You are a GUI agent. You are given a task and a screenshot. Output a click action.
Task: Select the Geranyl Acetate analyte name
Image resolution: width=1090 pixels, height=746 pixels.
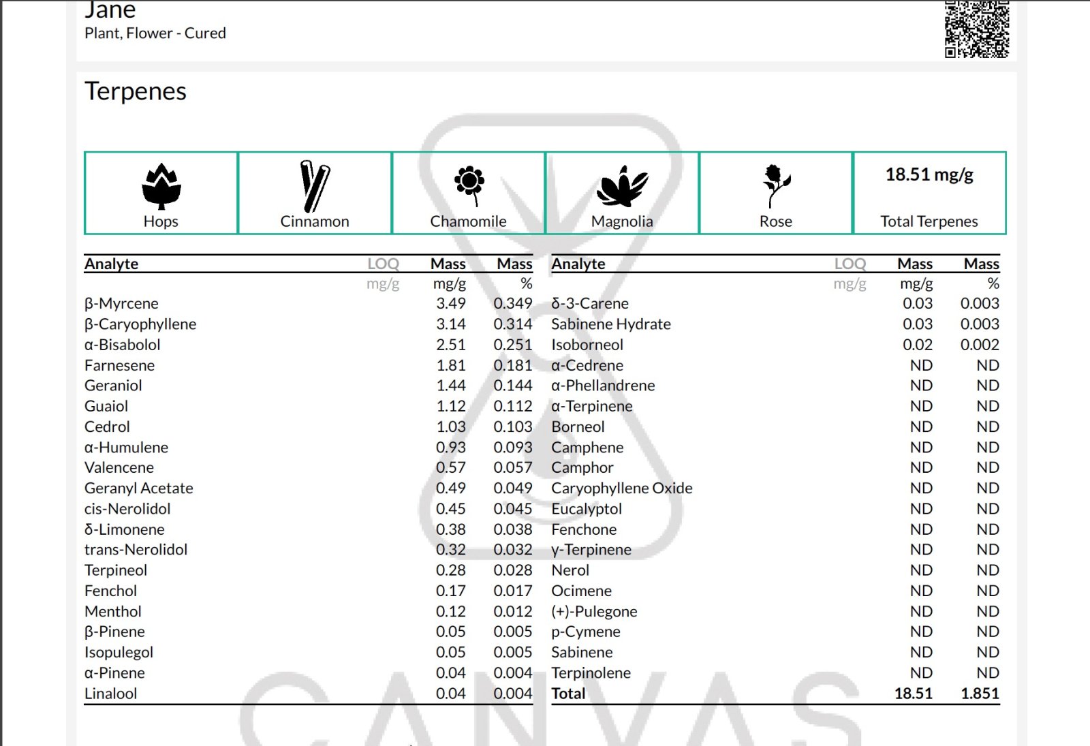point(139,488)
